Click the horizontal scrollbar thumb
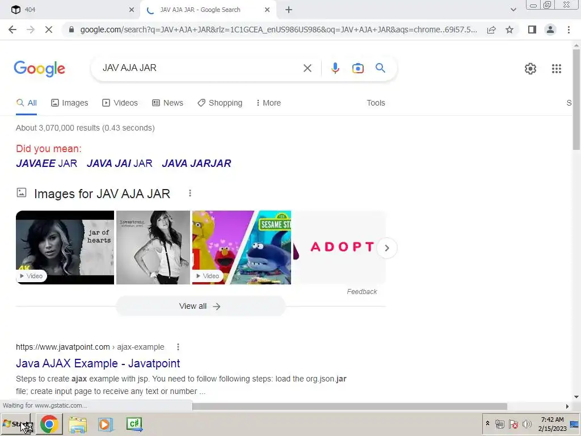581x436 pixels. tap(350, 406)
